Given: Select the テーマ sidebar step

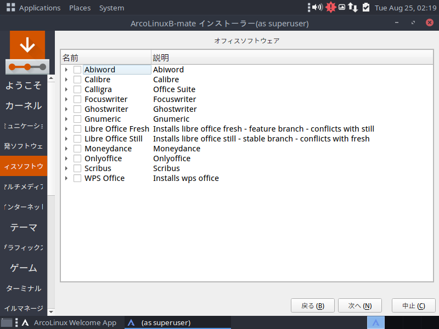Looking at the screenshot, I should (x=24, y=227).
